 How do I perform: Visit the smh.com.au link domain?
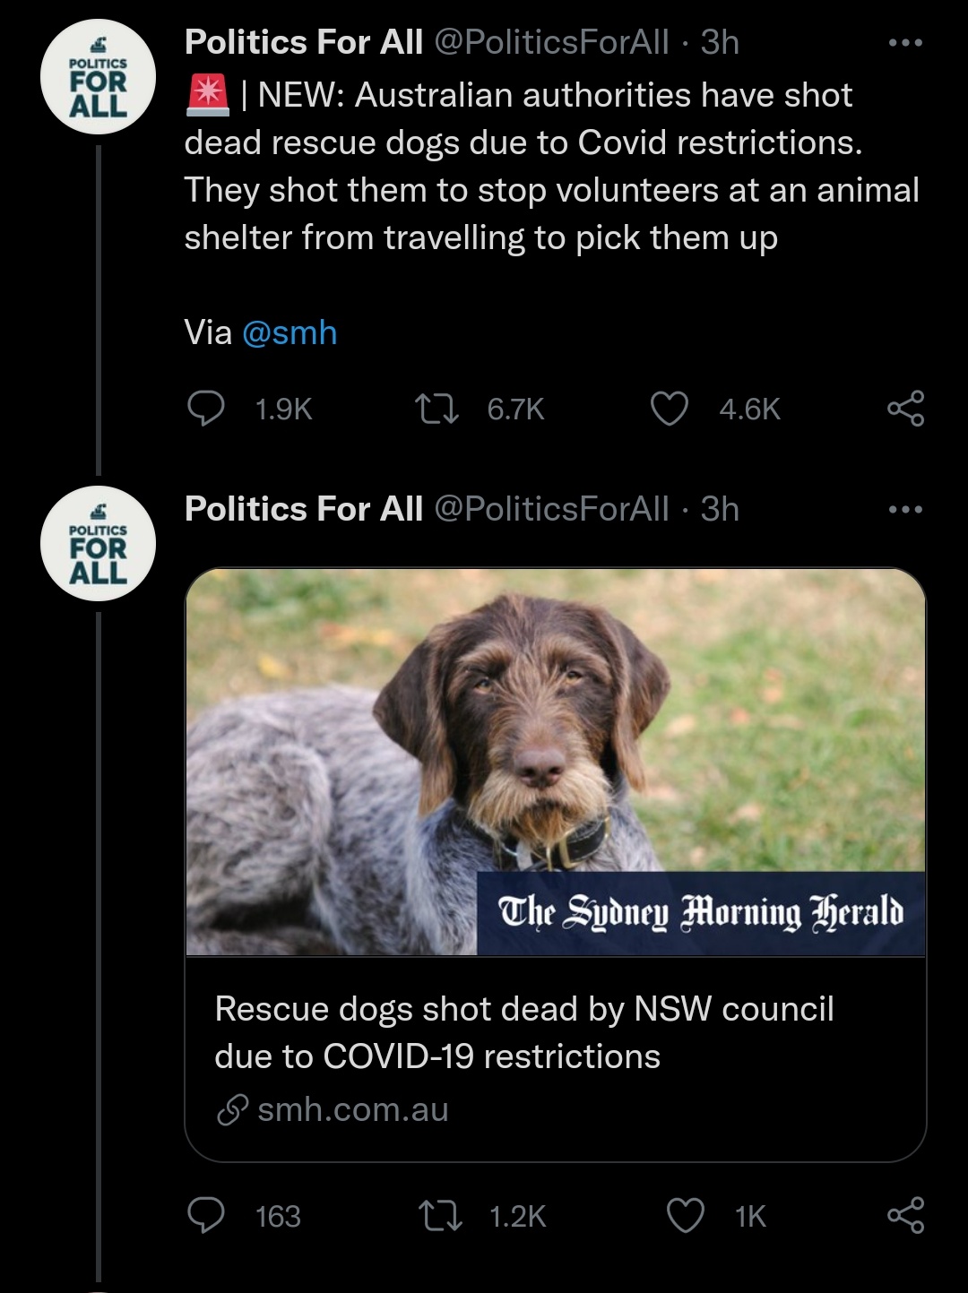click(x=352, y=1109)
